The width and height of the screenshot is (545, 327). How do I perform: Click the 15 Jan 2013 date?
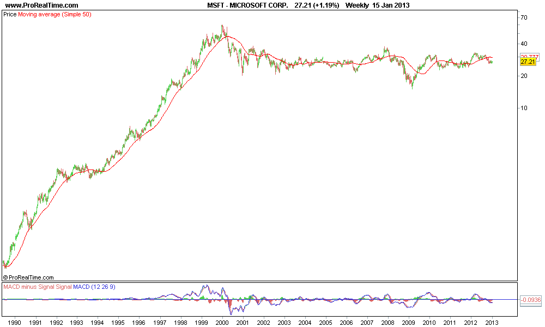click(x=391, y=5)
